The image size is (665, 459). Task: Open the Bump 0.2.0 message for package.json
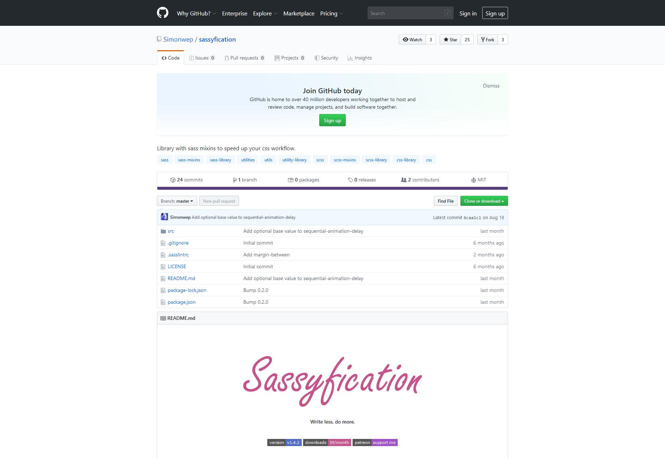[x=256, y=302]
